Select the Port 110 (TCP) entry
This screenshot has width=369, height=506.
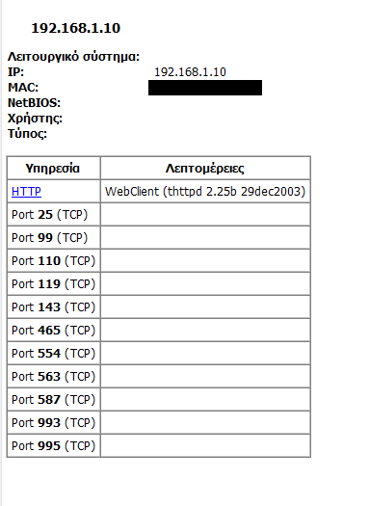pyautogui.click(x=54, y=261)
